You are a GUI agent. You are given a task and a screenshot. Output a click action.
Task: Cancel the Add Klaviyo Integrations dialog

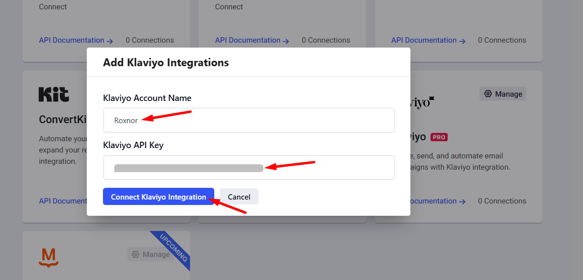pos(239,196)
